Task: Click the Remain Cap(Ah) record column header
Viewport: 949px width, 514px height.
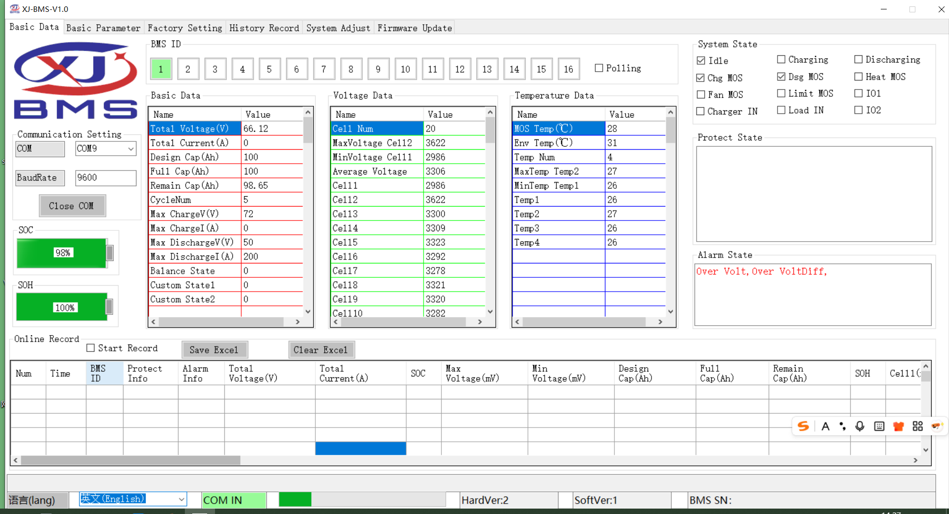Action: [x=810, y=373]
